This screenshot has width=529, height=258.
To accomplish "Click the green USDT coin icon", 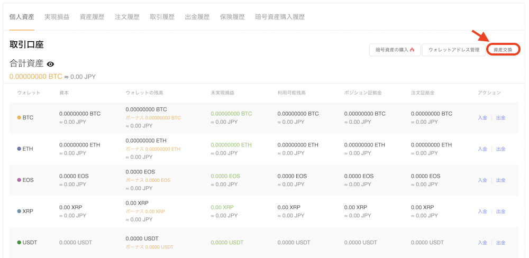I will (x=20, y=242).
